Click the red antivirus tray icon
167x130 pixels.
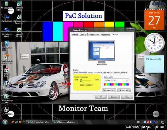click(148, 122)
